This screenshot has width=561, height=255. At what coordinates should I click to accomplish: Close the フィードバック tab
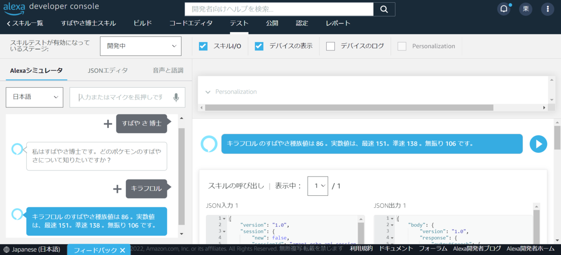[x=122, y=250]
